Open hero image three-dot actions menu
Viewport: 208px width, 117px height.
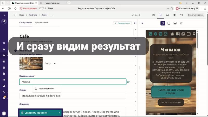coord(55,63)
